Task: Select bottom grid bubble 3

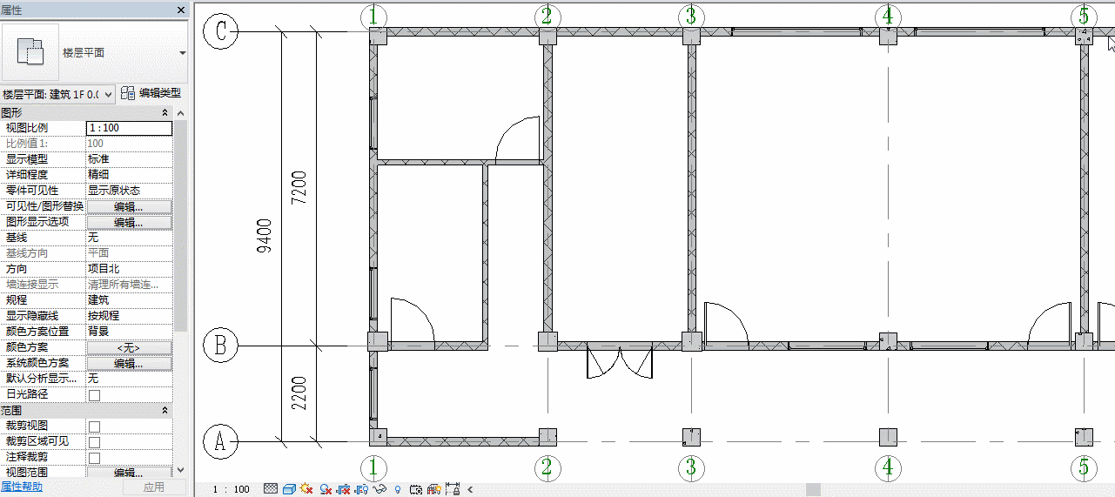Action: [x=691, y=468]
